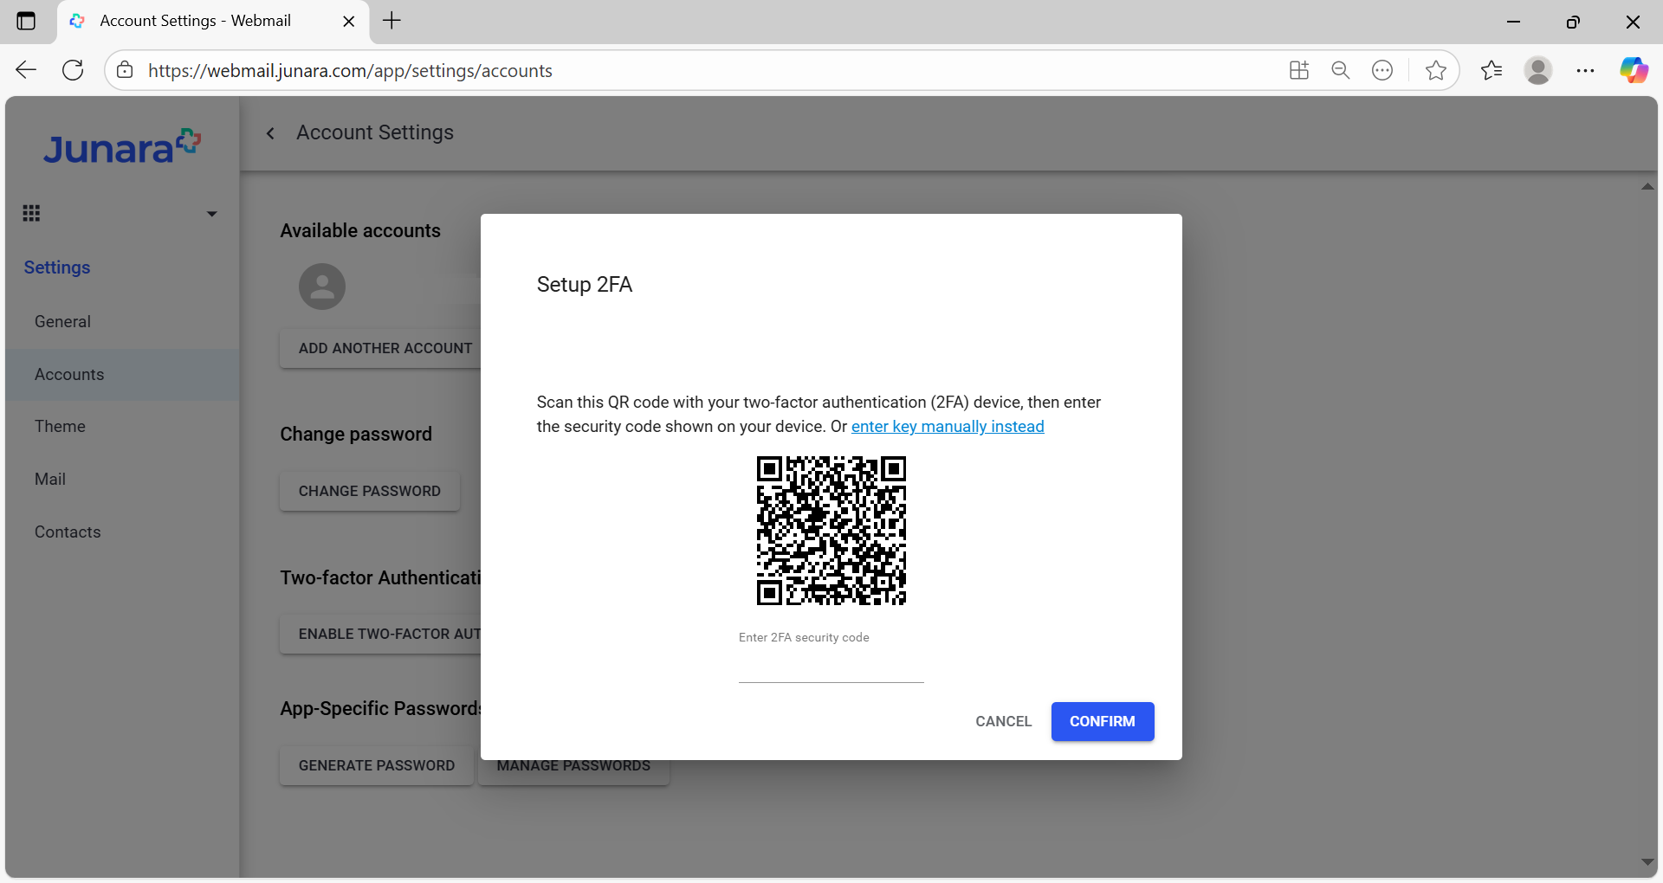Click the zoom out magnifier icon
The image size is (1663, 883).
coord(1341,70)
